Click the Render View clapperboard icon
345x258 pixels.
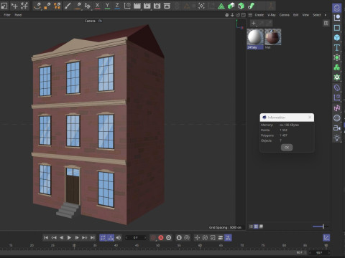click(x=137, y=6)
